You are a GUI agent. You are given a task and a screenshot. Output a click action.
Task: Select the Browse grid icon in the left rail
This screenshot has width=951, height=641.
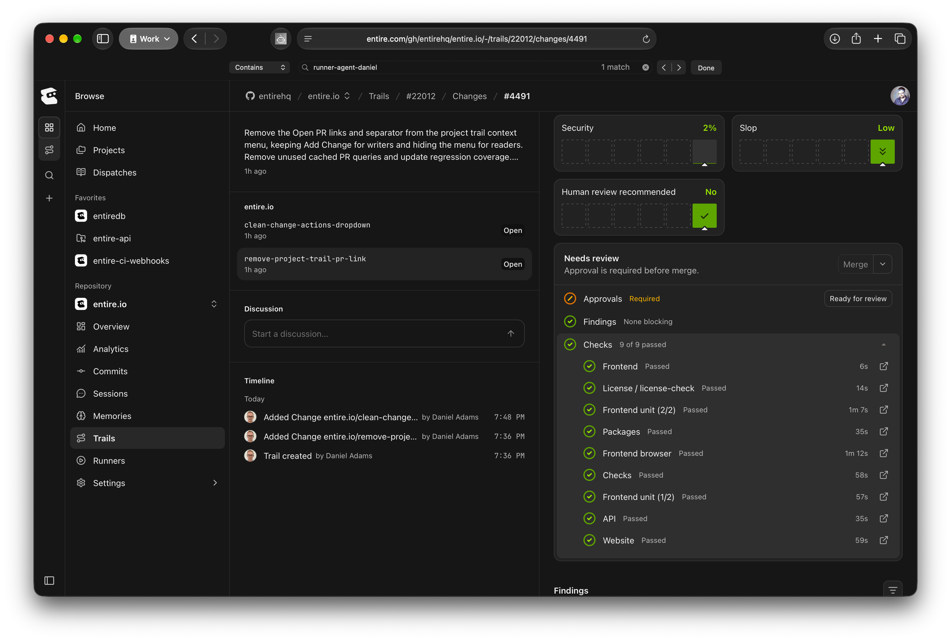[49, 127]
